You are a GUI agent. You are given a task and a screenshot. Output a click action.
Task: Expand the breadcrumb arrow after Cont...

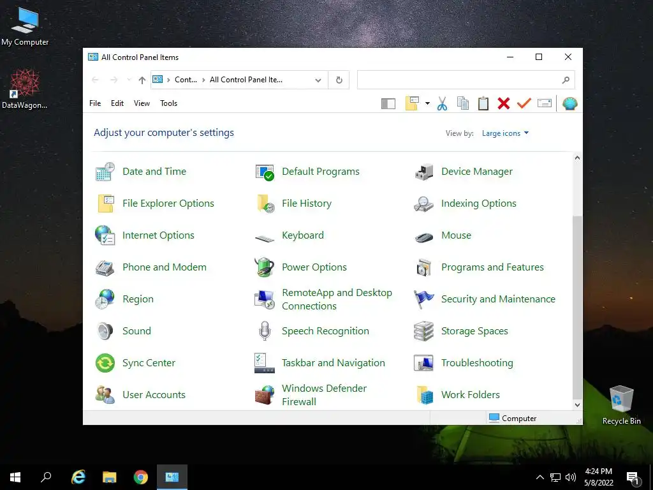coord(204,80)
